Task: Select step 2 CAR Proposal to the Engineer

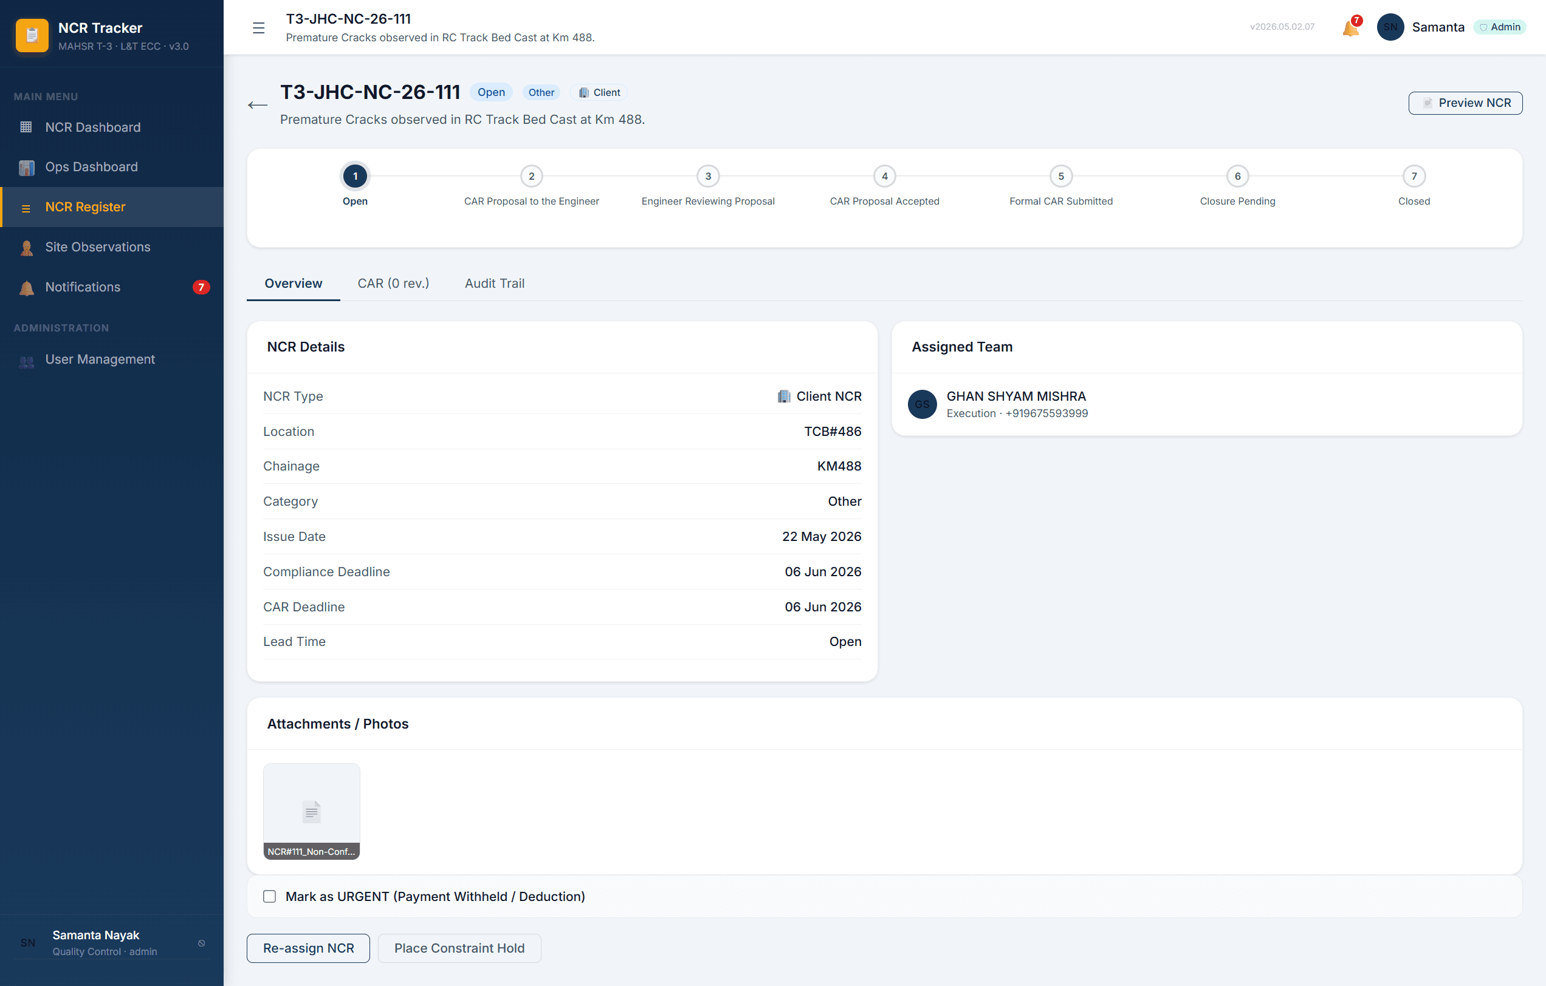Action: click(531, 177)
